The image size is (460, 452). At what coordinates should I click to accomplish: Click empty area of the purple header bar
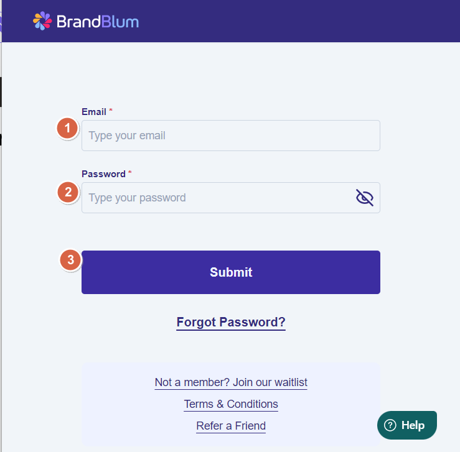click(x=299, y=21)
